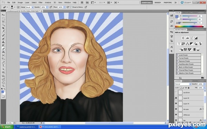Launch Mini Bridge from the application bar
Image resolution: width=207 pixels, height=129 pixels.
point(87,2)
